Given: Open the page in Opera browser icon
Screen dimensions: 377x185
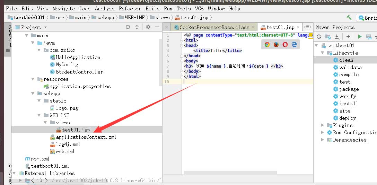Looking at the screenshot, I should (285, 44).
